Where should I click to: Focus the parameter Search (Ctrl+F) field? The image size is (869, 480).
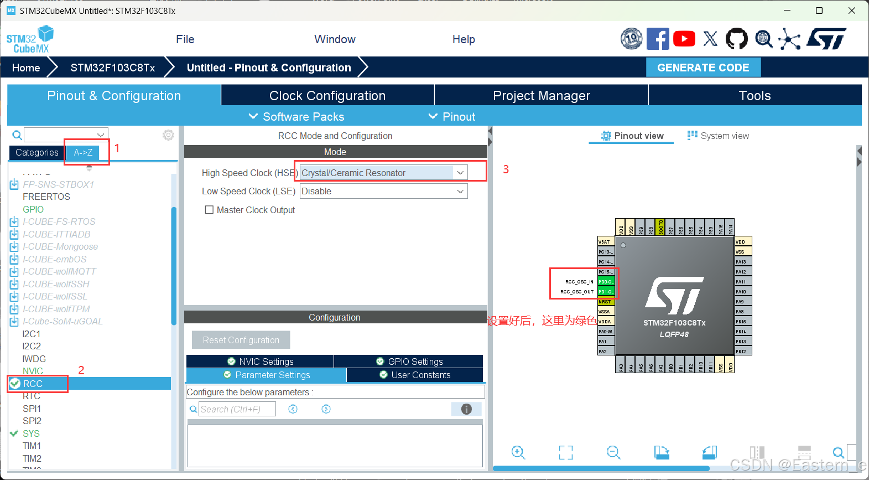click(x=237, y=409)
